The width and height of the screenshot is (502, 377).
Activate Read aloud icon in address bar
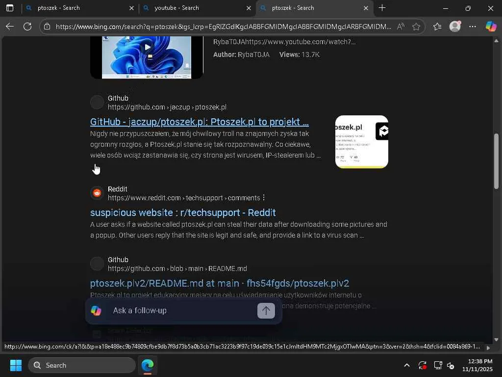coord(401,27)
